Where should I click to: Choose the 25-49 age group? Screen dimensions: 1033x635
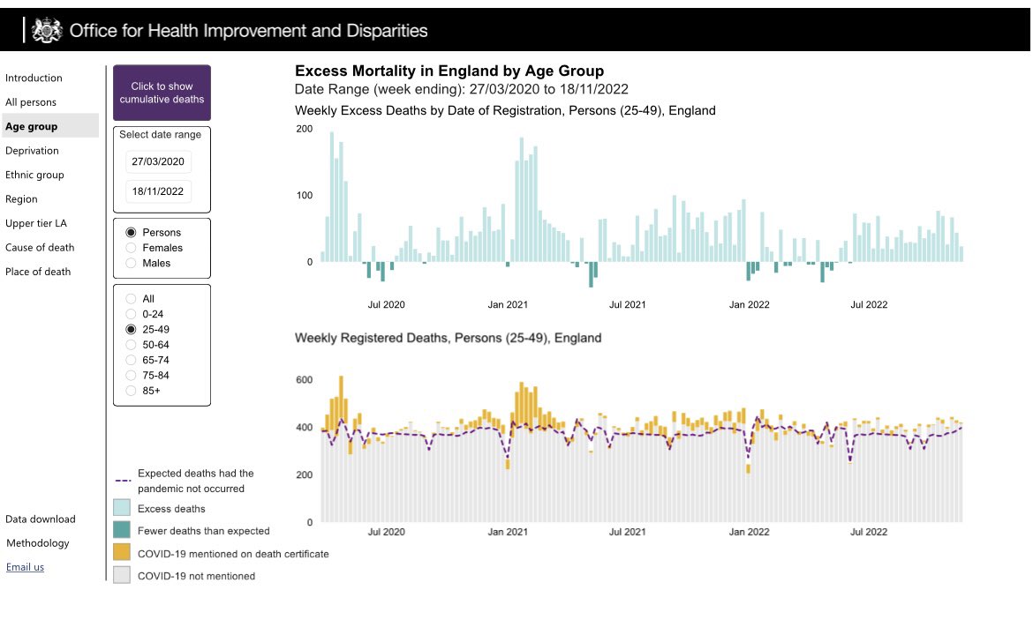[x=131, y=329]
